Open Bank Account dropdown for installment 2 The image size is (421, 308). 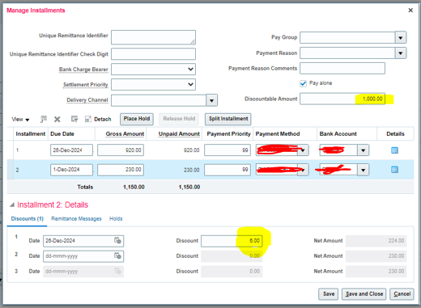pos(364,170)
